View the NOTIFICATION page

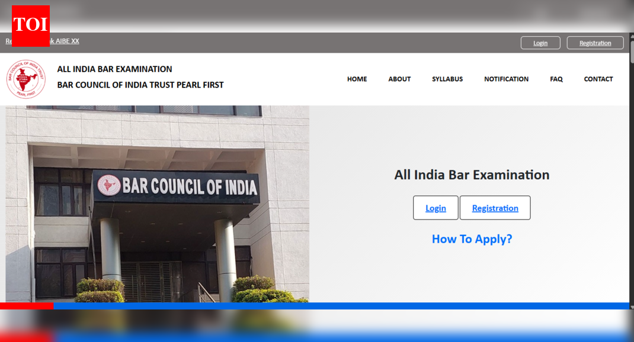[x=507, y=79]
